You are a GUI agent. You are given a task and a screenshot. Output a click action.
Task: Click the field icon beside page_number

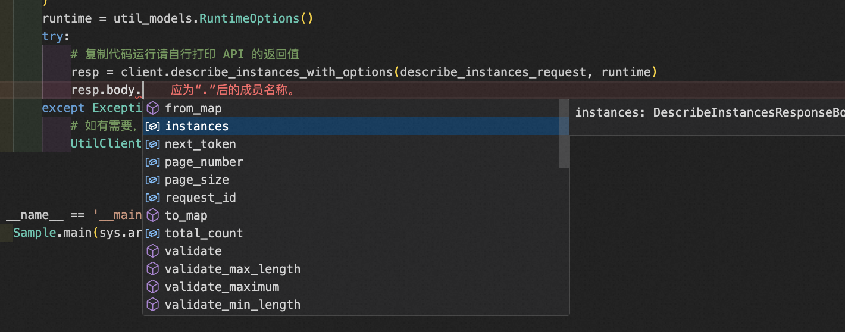pyautogui.click(x=153, y=162)
